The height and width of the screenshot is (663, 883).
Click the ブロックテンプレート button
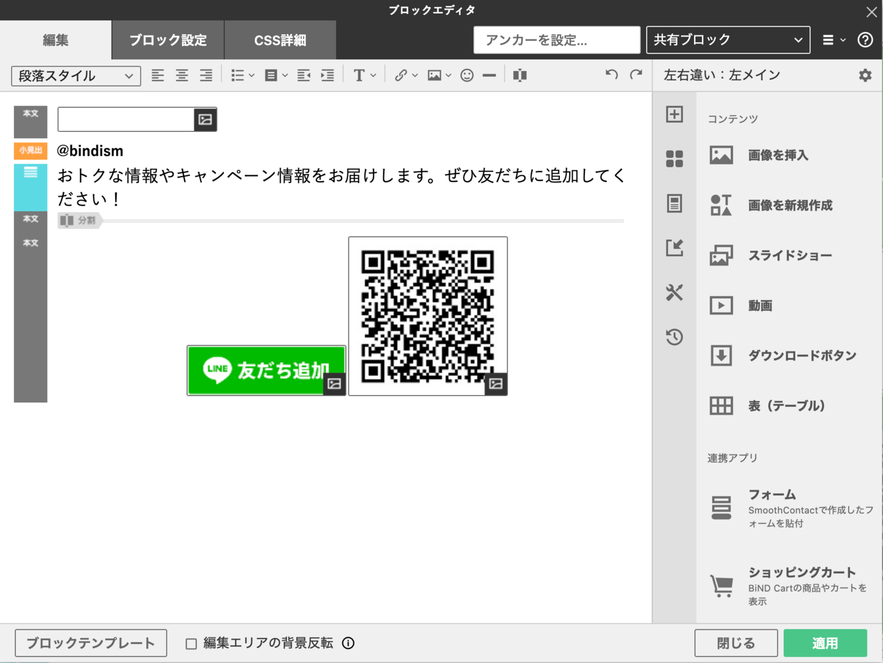pyautogui.click(x=91, y=643)
